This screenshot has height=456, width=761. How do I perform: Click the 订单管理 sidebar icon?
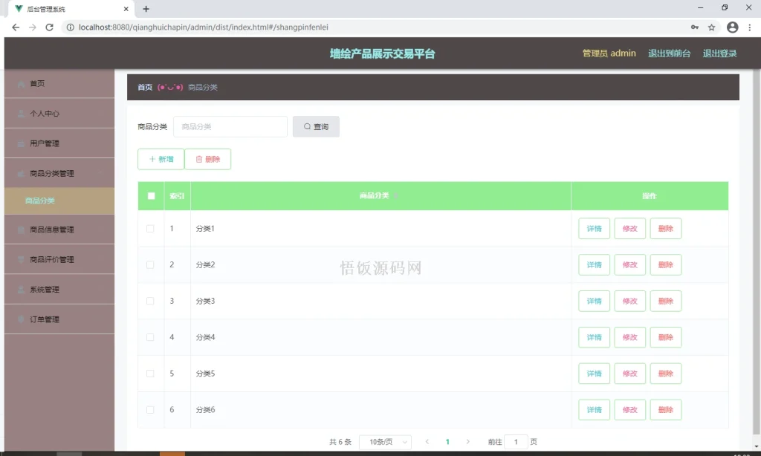click(x=20, y=319)
